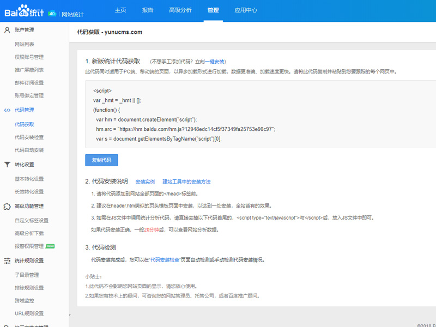
Task: Click the 统计规则设置 sliders icon
Action: pyautogui.click(x=7, y=261)
